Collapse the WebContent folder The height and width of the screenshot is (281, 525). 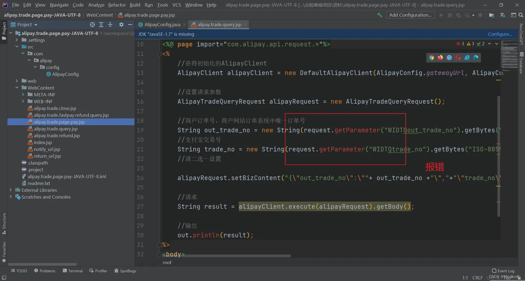[17, 88]
